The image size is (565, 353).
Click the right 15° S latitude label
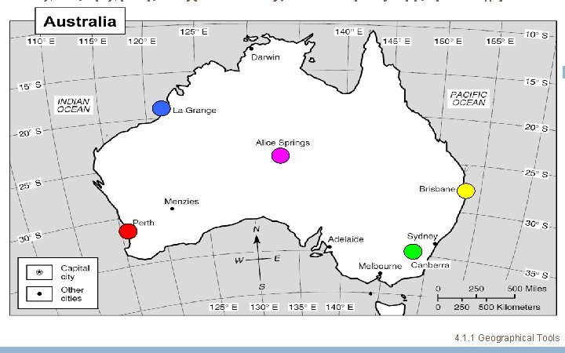pos(536,82)
